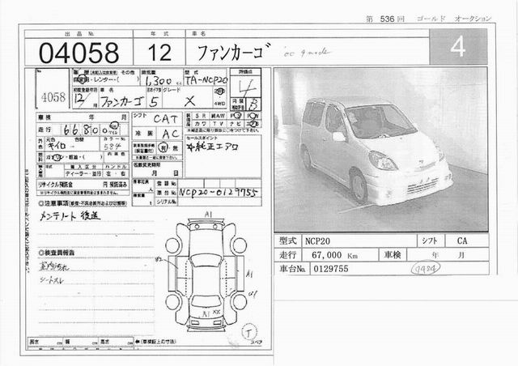Click the TV equipment option
518x366 pixels.
tap(218, 123)
